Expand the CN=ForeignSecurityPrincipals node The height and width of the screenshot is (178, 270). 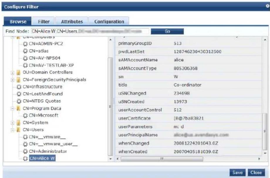tap(12, 80)
